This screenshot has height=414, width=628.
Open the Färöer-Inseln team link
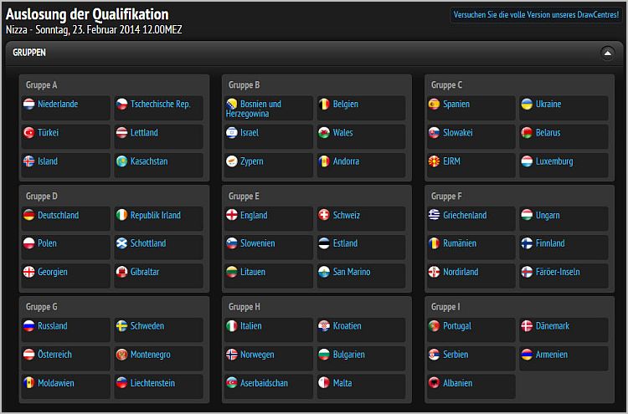coord(558,272)
